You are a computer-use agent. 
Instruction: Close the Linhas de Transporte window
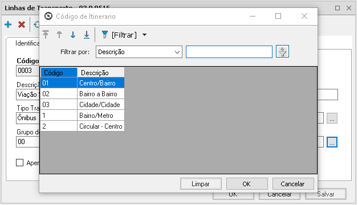pos(349,8)
